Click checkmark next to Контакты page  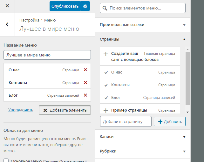[x=106, y=85]
